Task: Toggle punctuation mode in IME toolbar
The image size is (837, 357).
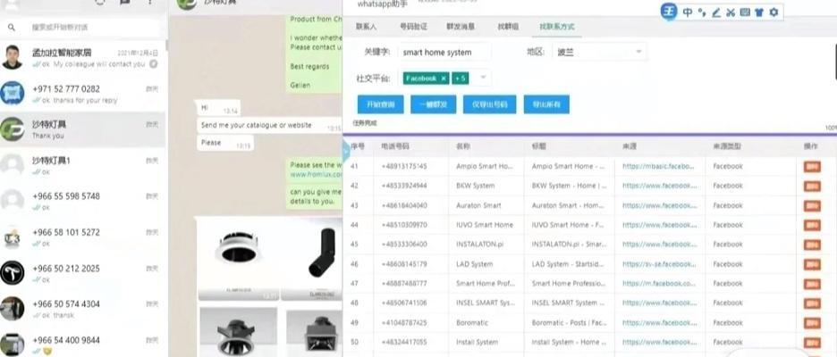Action: point(702,12)
